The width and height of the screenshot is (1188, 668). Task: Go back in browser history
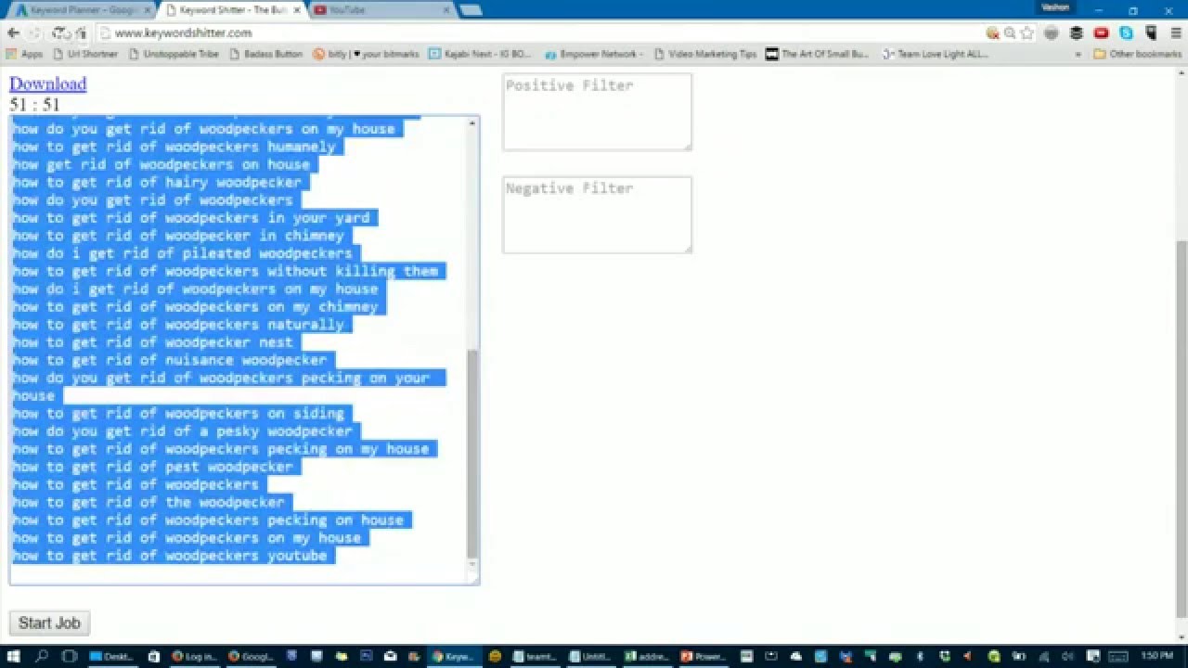coord(13,32)
